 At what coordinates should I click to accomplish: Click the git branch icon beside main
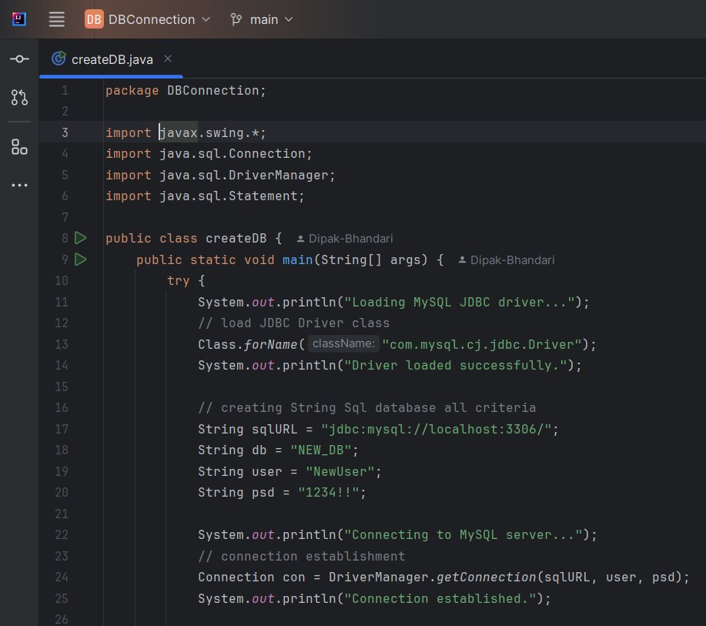(236, 19)
